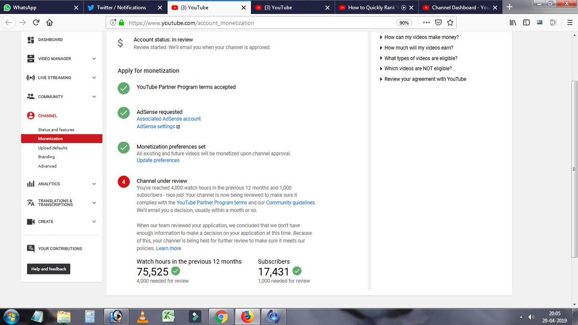The height and width of the screenshot is (325, 578).
Task: Expand 'Review your agreement with YouTube'
Action: [x=423, y=79]
